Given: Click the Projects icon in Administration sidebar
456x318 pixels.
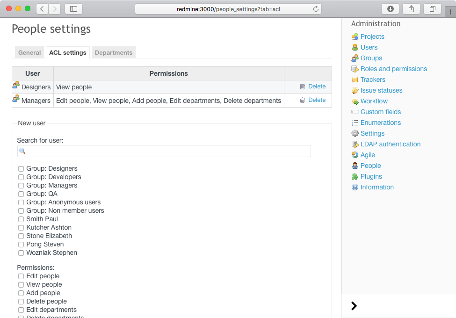Looking at the screenshot, I should click(x=355, y=36).
